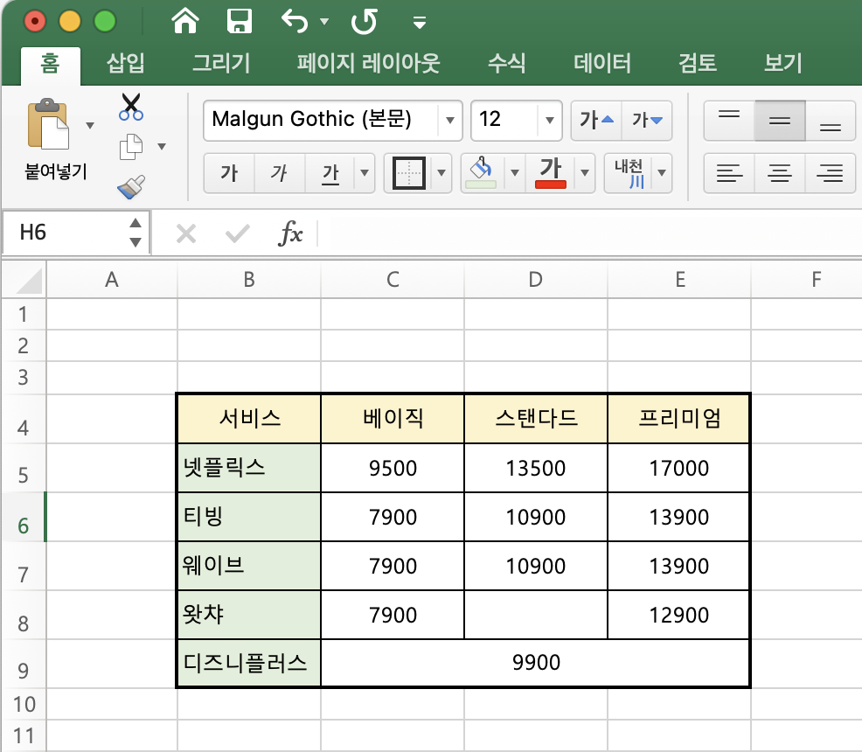862x752 pixels.
Task: Align text to middle of cell
Action: (780, 121)
